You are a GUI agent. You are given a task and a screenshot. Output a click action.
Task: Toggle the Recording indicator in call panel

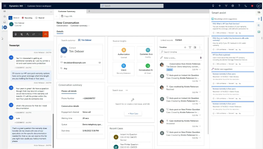27,17
